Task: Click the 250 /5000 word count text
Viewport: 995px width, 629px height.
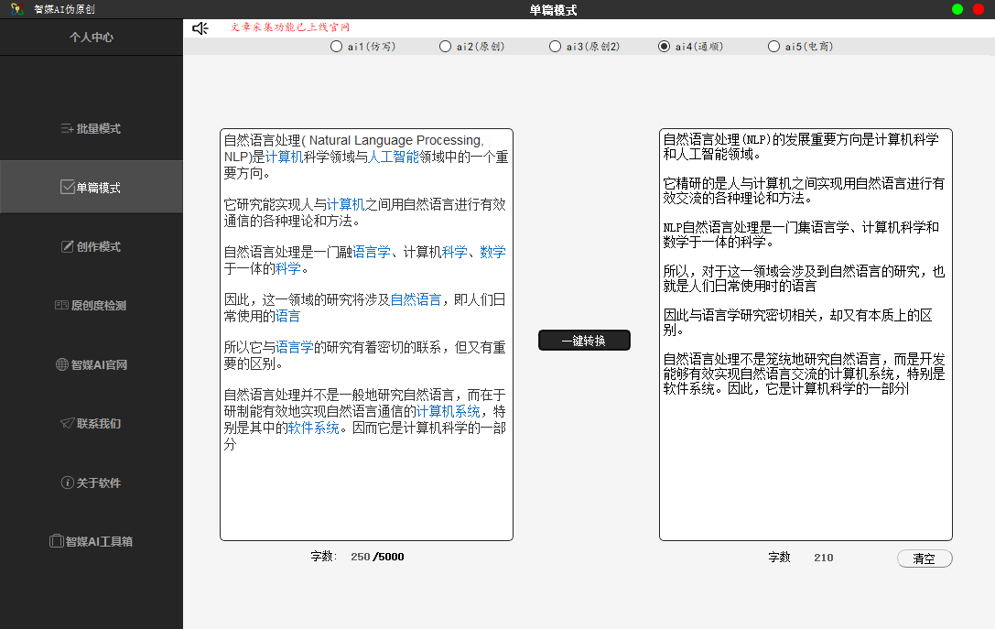Action: [x=377, y=557]
